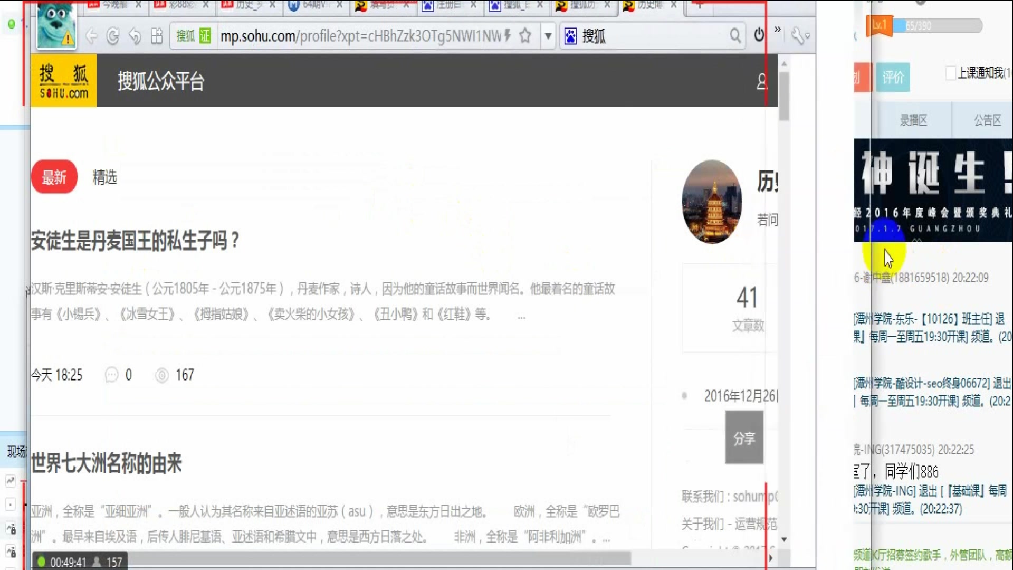Reload the page with the refresh icon
The width and height of the screenshot is (1013, 570).
[x=113, y=36]
